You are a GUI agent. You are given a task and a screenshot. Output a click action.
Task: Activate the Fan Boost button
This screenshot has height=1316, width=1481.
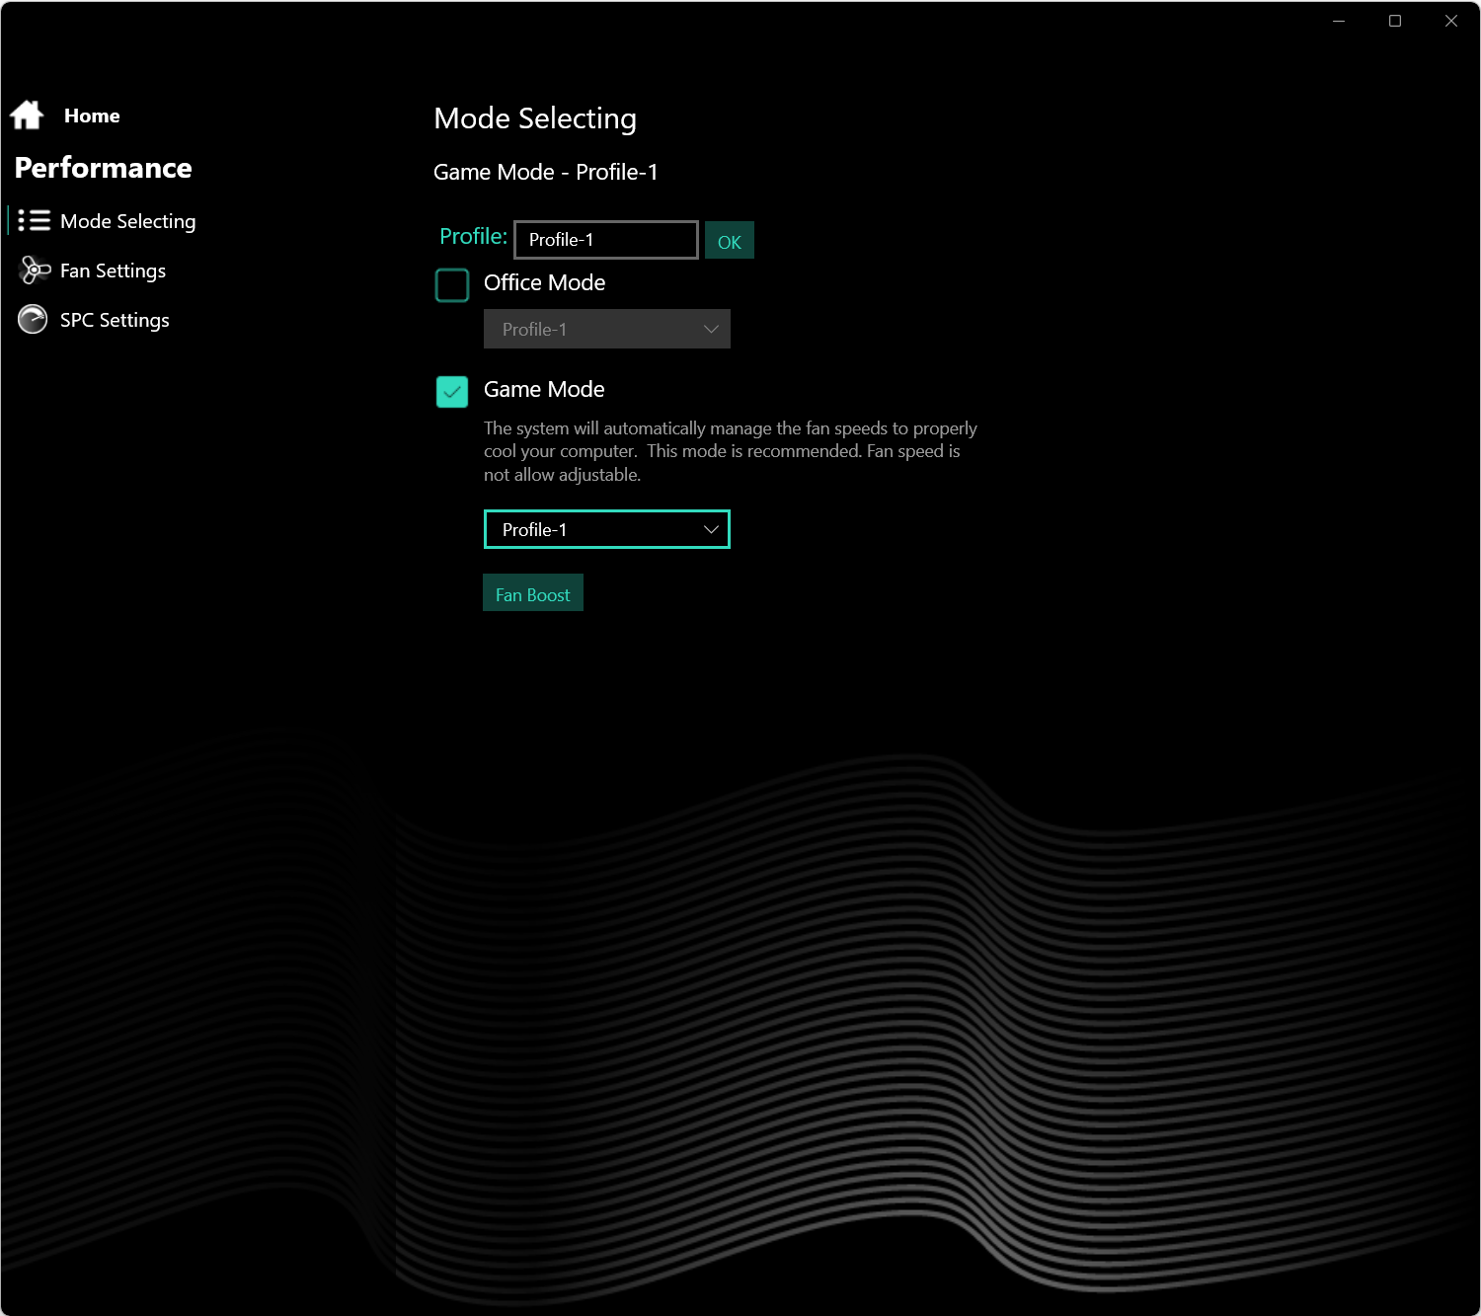coord(533,593)
